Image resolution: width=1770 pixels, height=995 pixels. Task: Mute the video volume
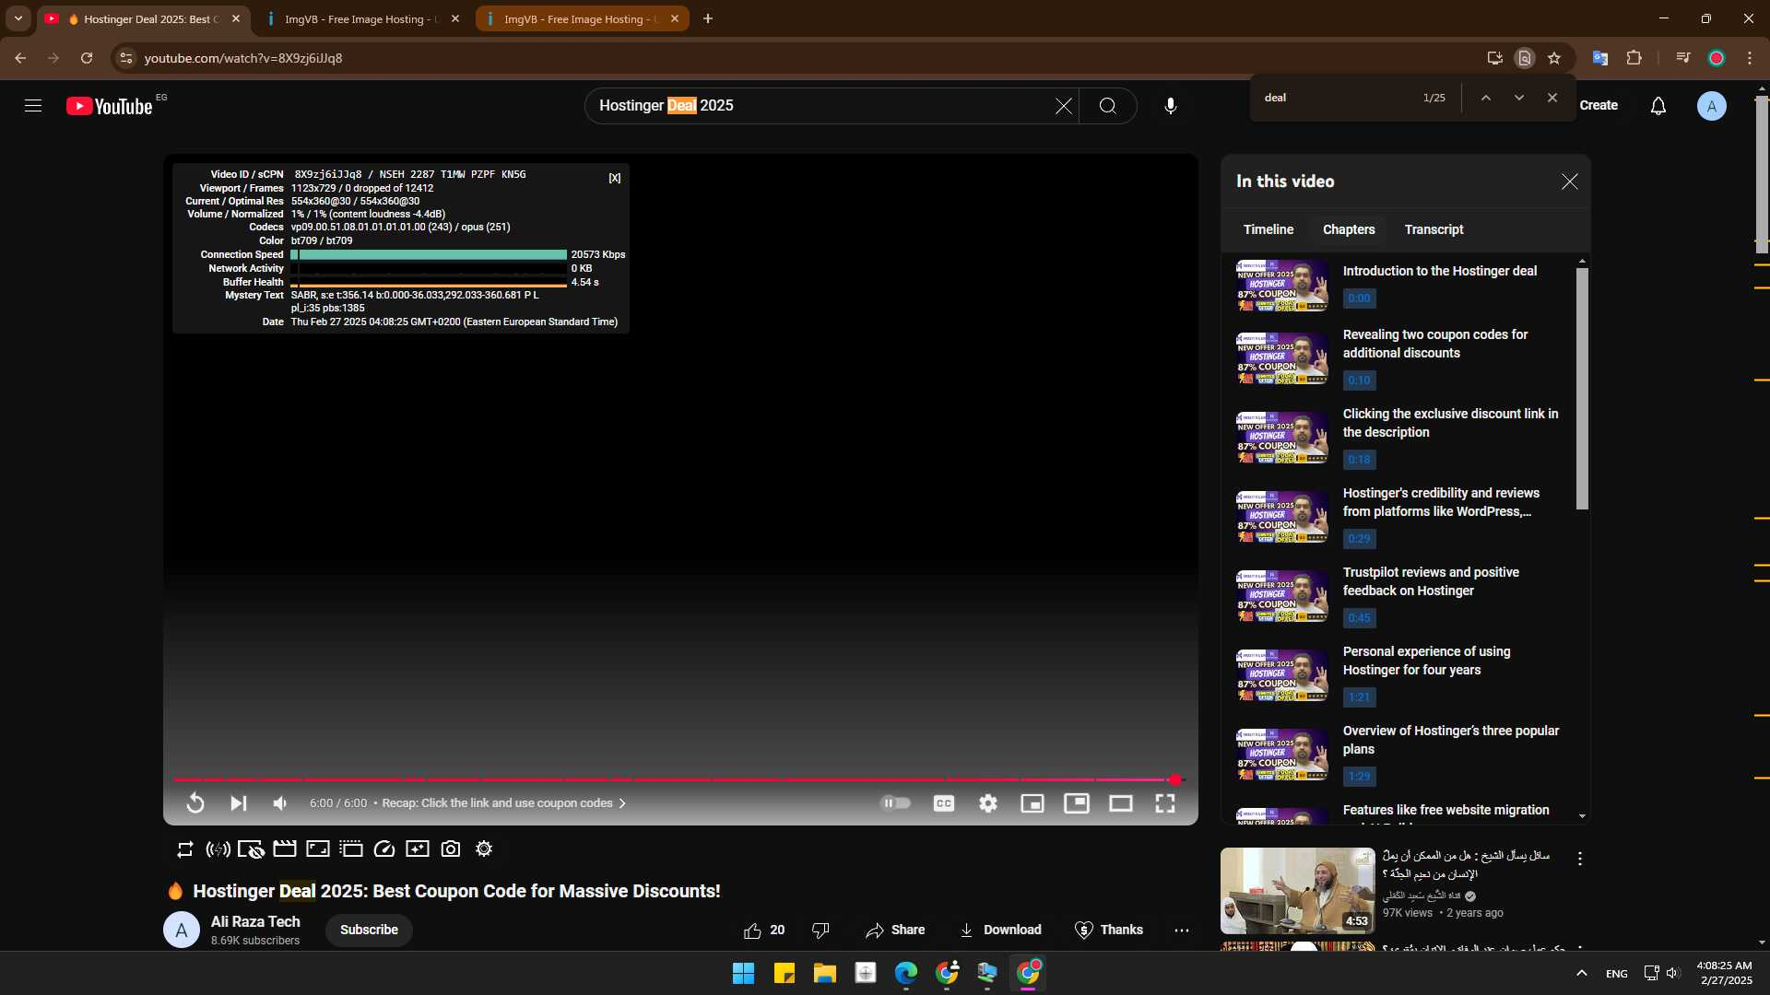point(280,803)
